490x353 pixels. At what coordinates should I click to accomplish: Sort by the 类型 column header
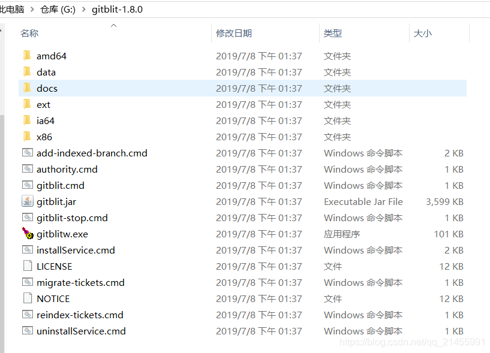pos(333,33)
